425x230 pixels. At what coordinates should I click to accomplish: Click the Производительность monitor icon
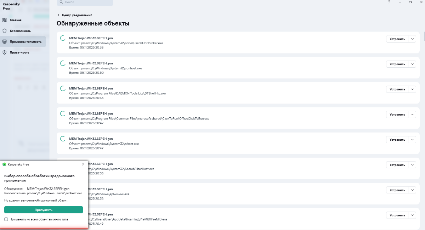point(5,41)
